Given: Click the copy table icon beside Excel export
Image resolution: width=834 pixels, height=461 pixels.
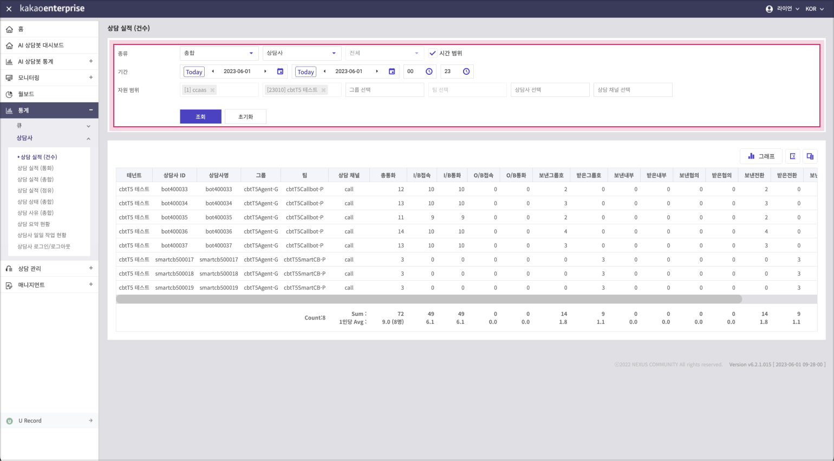Looking at the screenshot, I should tap(810, 156).
